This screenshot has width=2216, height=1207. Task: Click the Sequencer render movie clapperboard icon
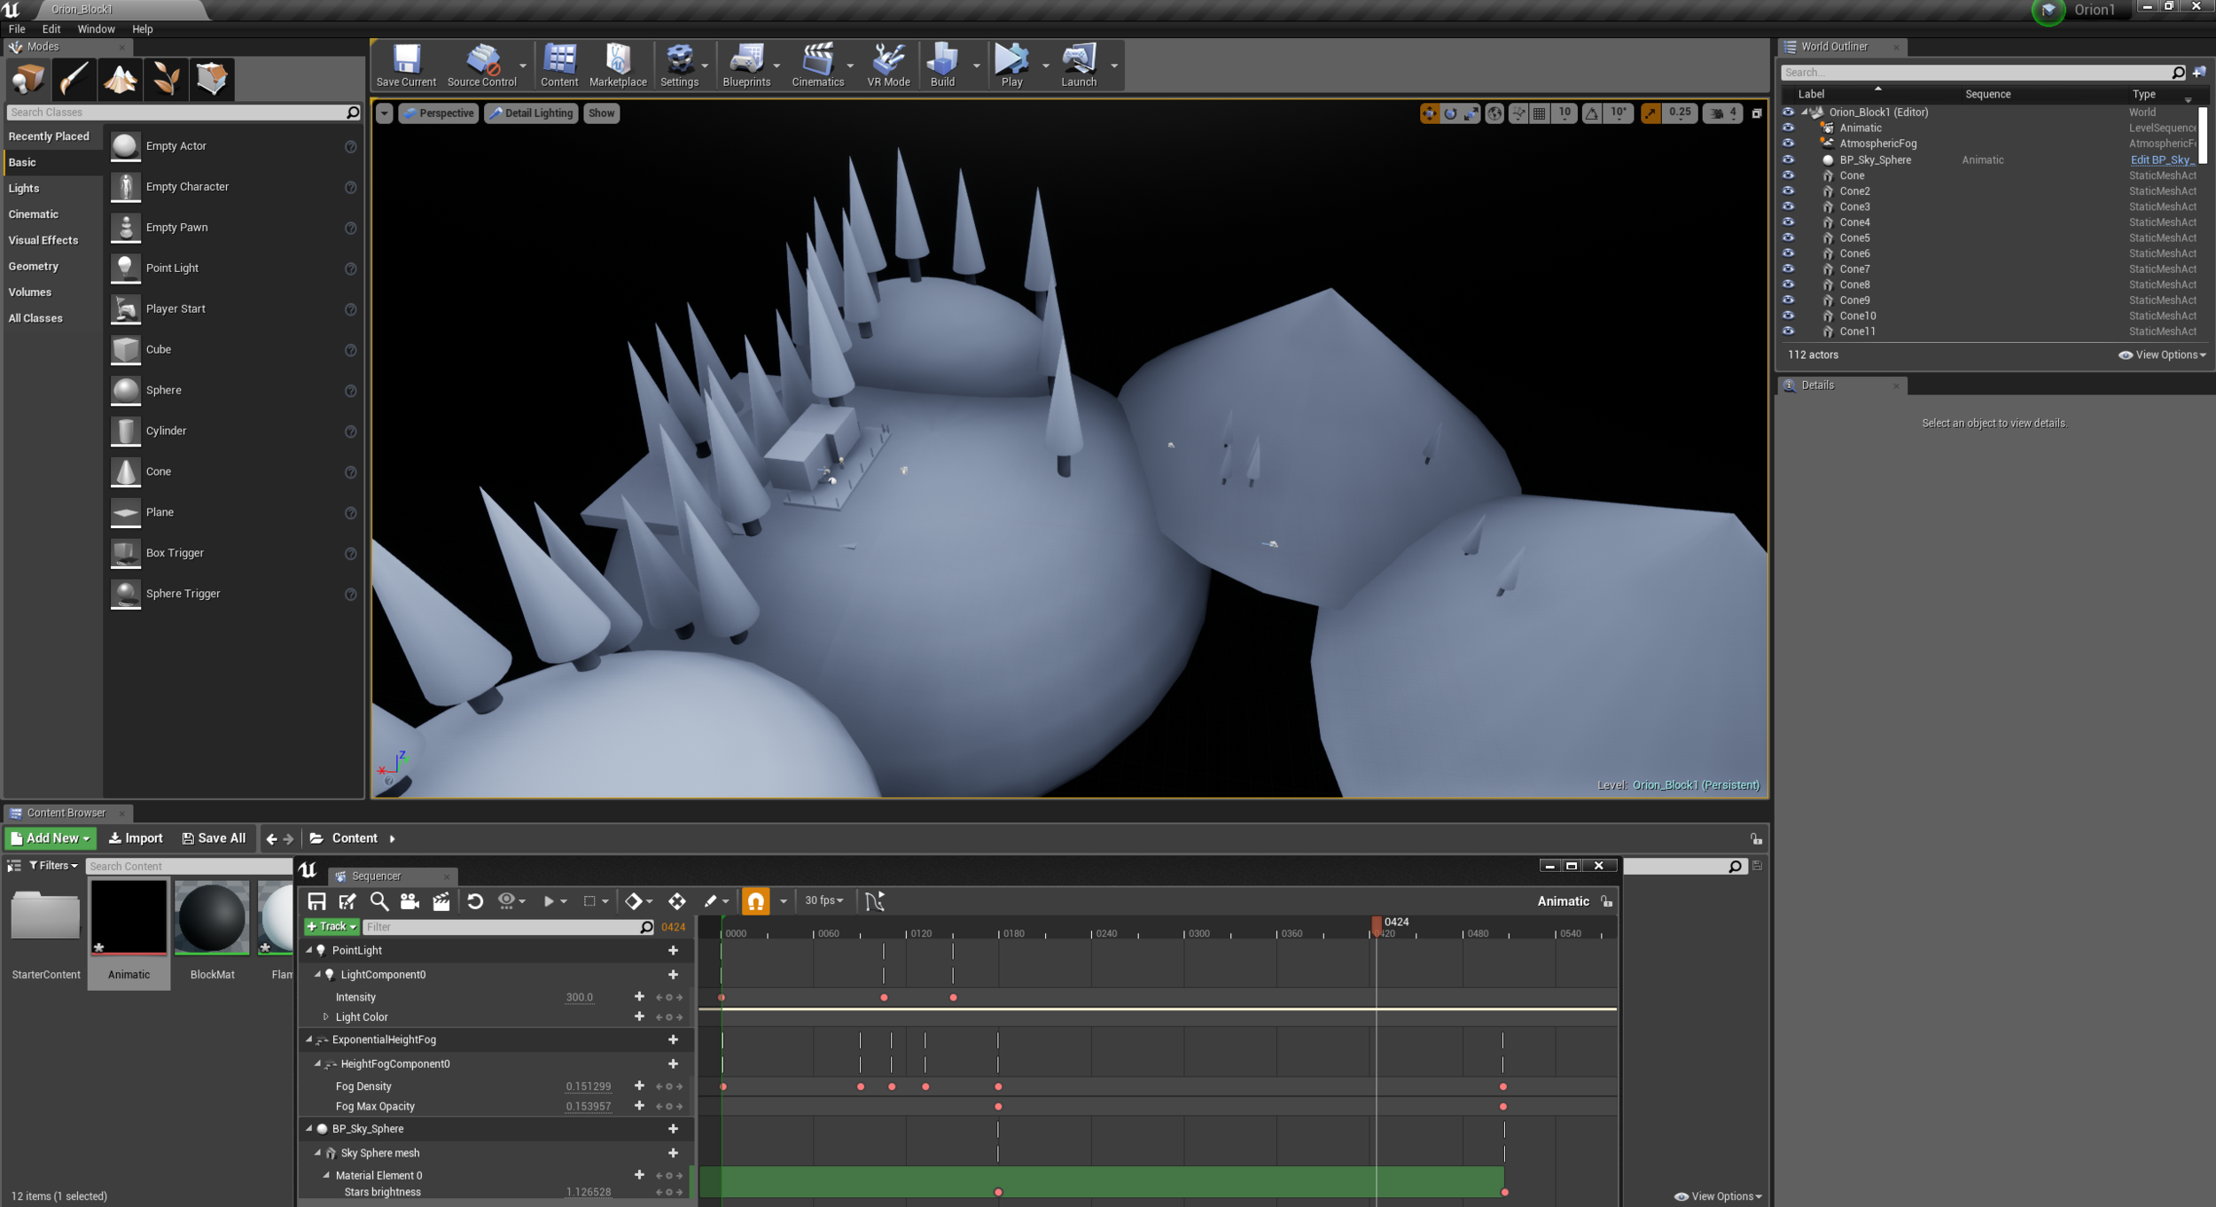(441, 901)
